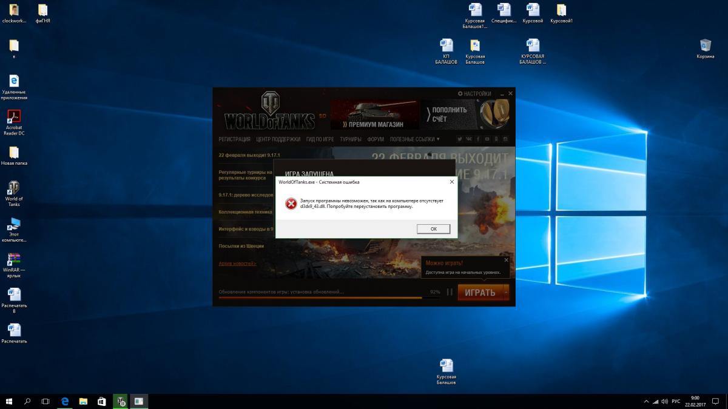
Task: Open the Windows Start menu
Action: pyautogui.click(x=9, y=401)
